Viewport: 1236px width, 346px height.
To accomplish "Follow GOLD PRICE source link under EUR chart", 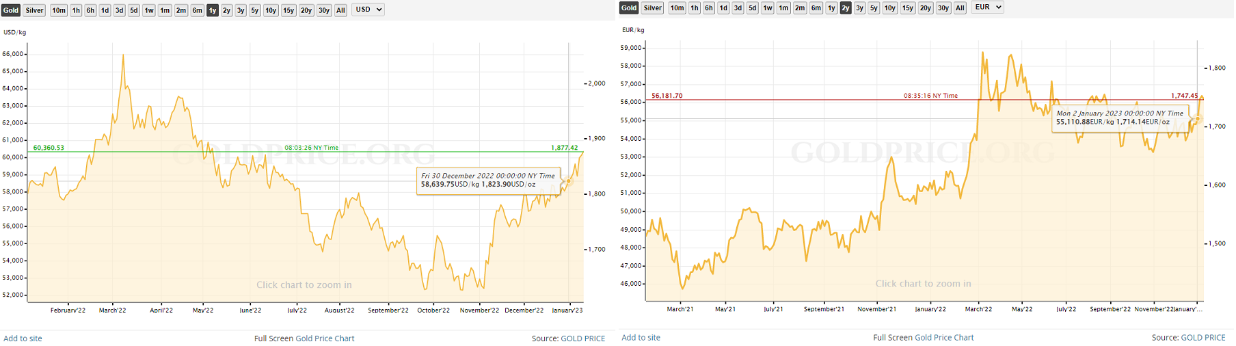I will pyautogui.click(x=1203, y=337).
